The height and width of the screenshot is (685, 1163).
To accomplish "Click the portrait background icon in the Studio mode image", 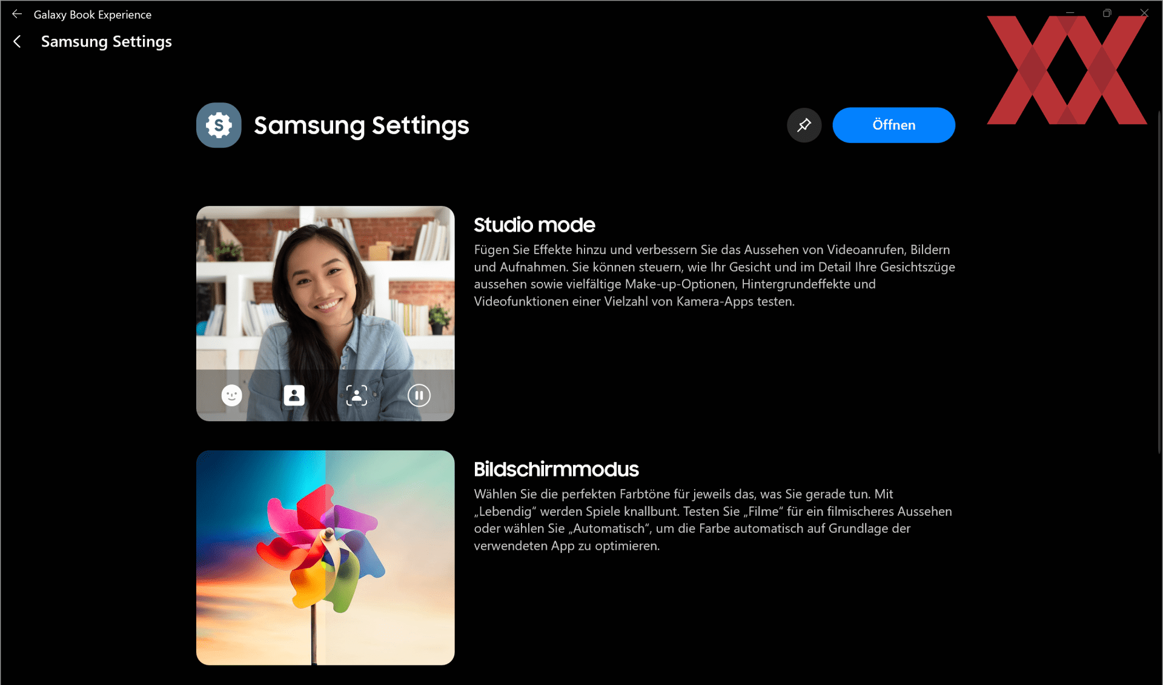I will [294, 395].
